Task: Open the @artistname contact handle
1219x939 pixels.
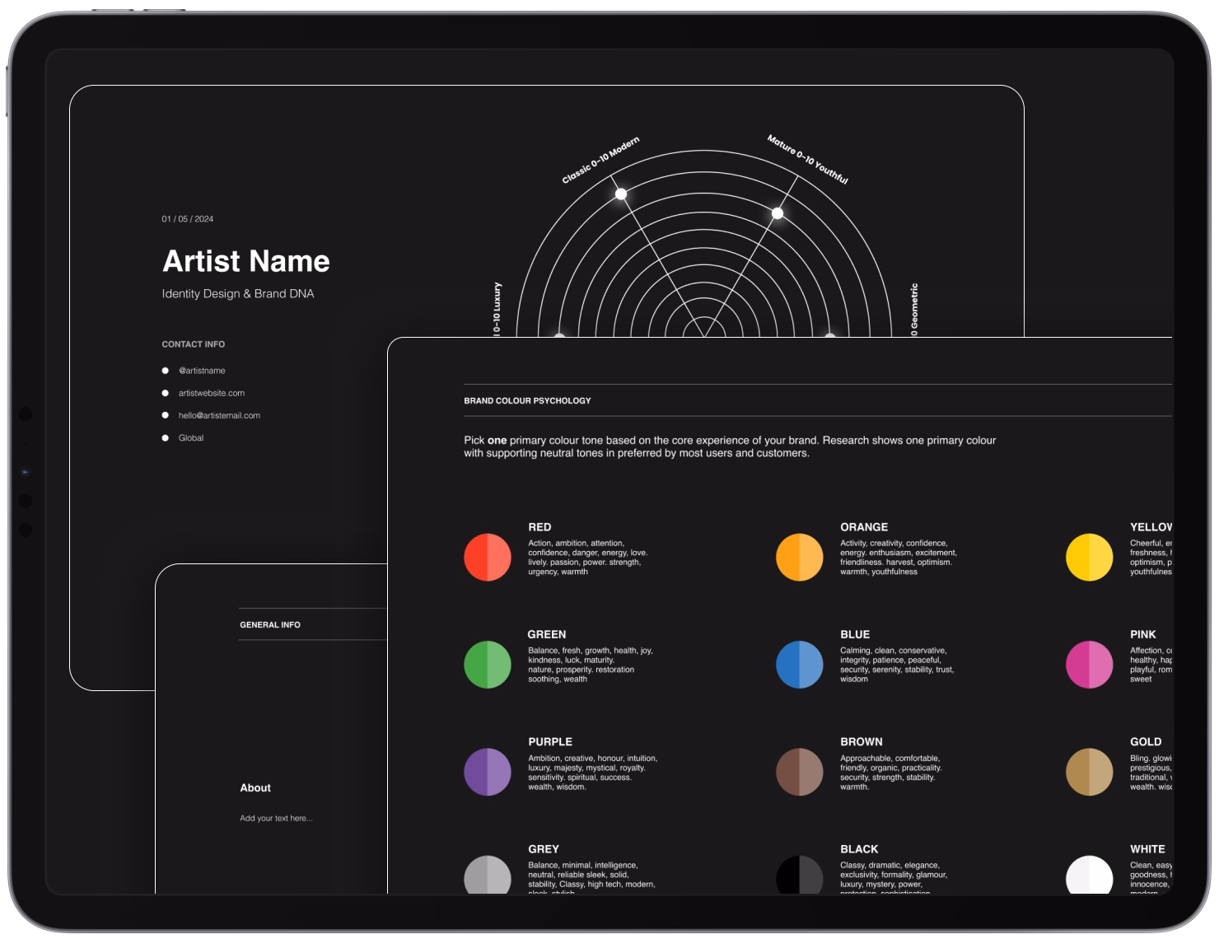Action: point(202,371)
